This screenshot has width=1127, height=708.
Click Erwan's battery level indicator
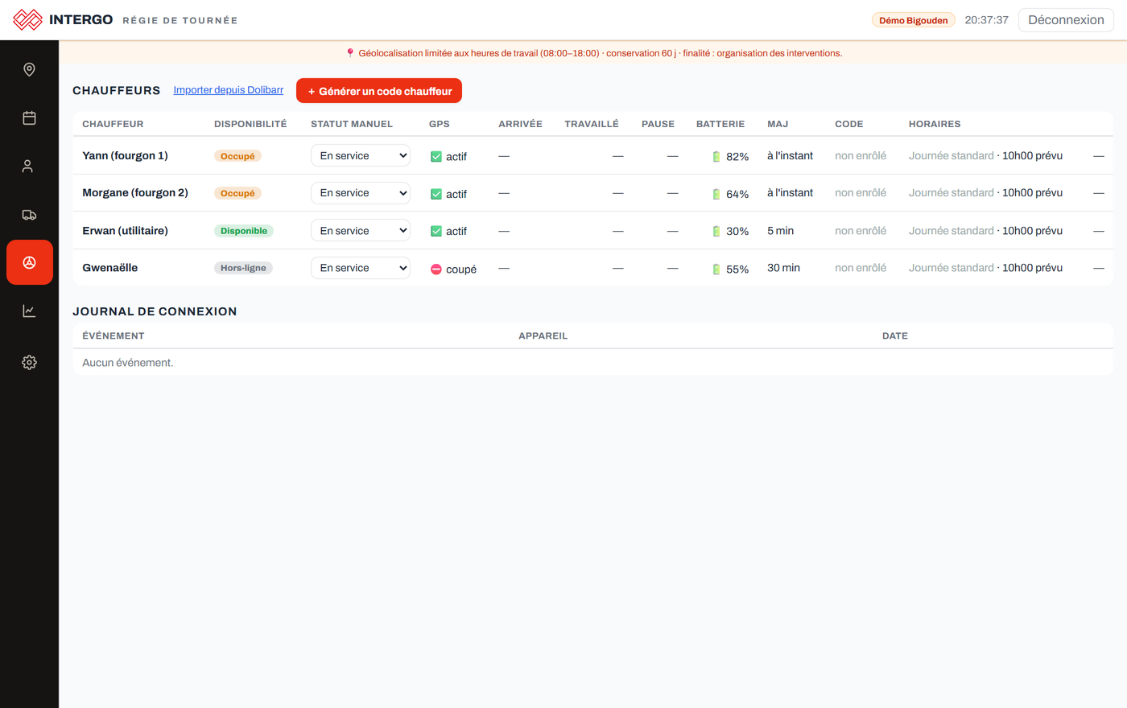point(731,231)
